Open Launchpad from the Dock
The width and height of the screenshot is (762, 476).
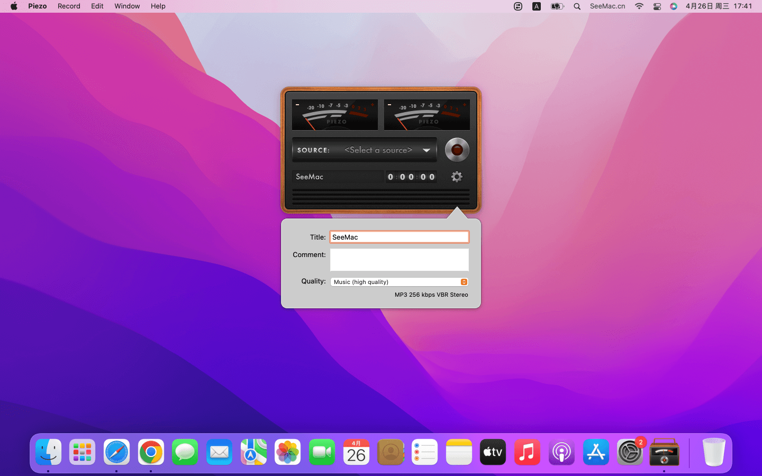click(82, 452)
